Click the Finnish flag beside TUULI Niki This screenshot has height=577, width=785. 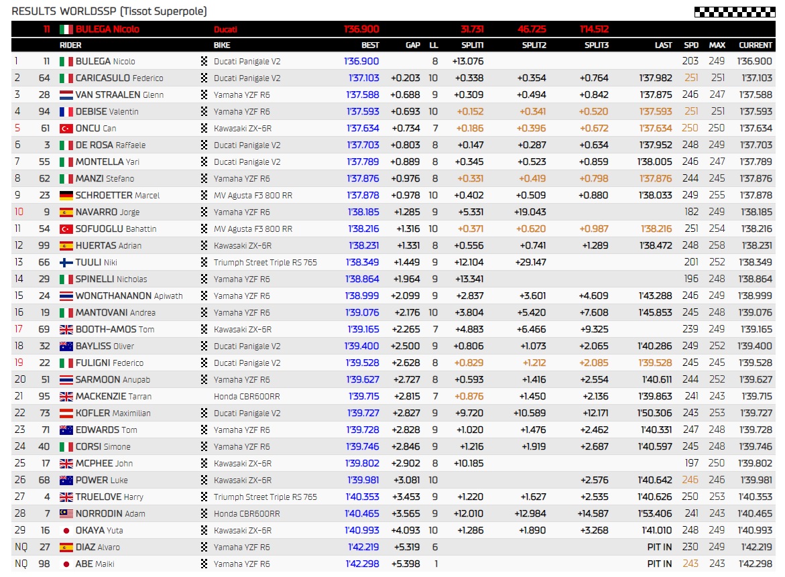click(66, 263)
